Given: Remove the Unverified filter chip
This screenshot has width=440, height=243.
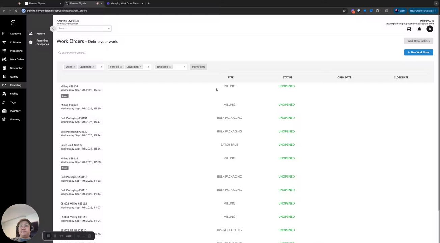Looking at the screenshot, I should click(x=140, y=67).
